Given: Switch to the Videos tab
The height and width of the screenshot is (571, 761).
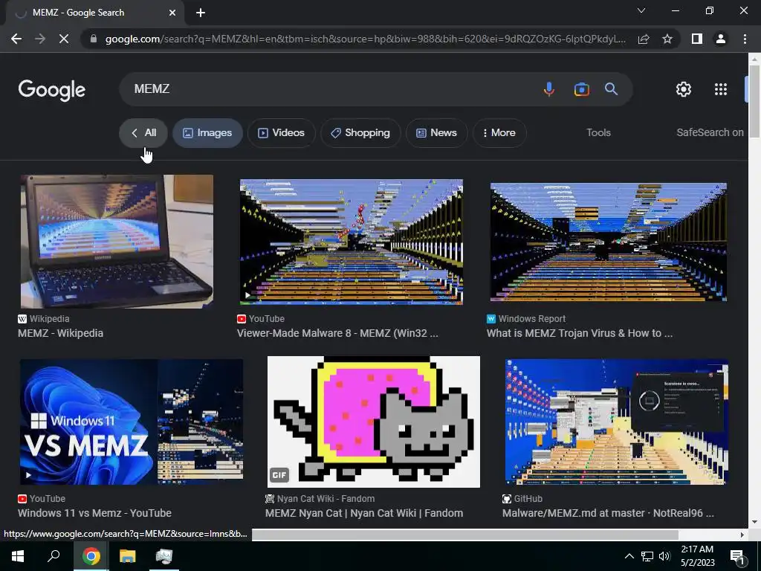Looking at the screenshot, I should coord(281,132).
